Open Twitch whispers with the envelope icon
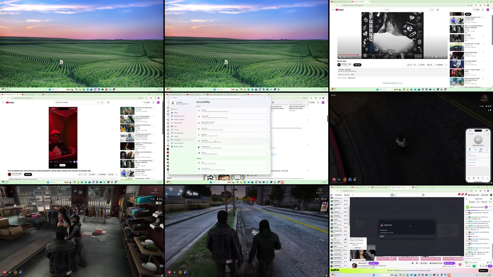 point(462,195)
